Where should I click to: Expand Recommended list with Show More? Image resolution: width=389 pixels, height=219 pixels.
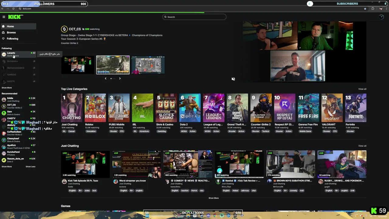[x=7, y=167]
